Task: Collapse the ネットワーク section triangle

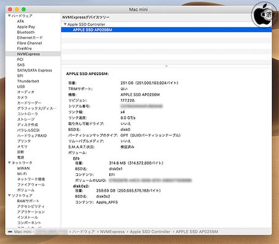Action: pyautogui.click(x=9, y=163)
